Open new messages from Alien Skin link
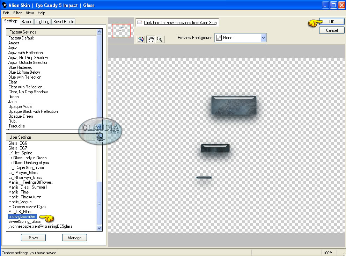 tap(180, 22)
